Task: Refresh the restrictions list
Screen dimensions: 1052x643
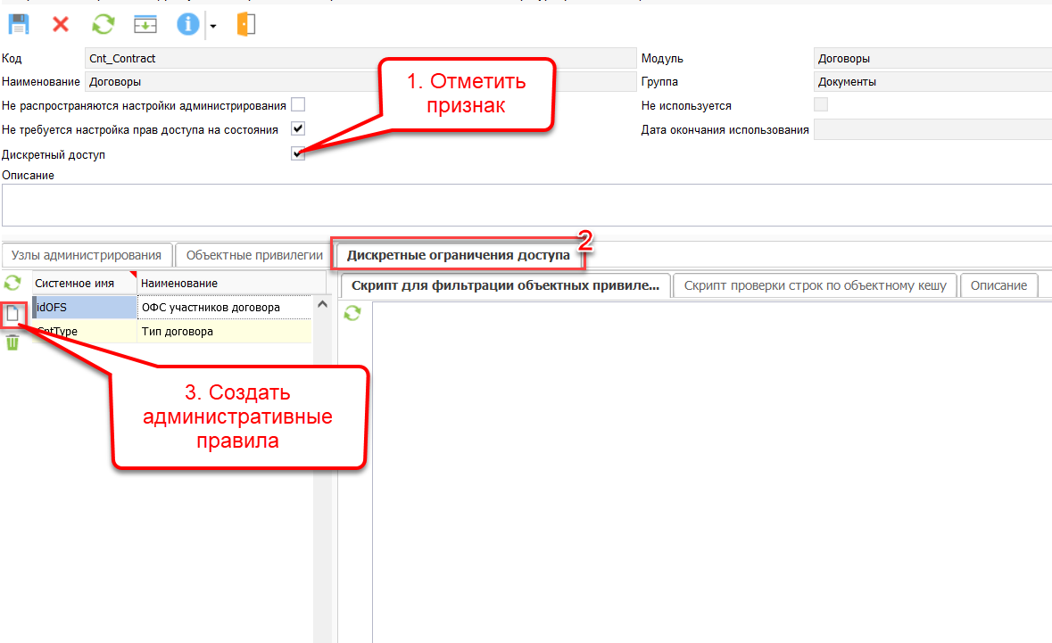Action: point(12,283)
